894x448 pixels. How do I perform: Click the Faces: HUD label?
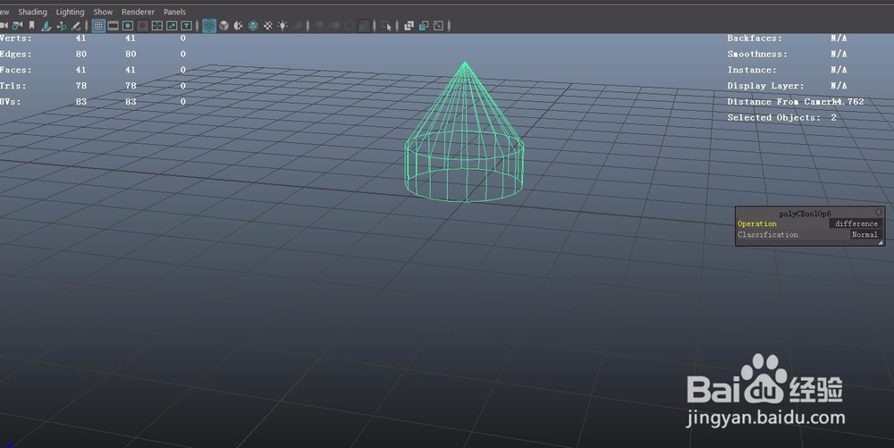click(x=16, y=70)
